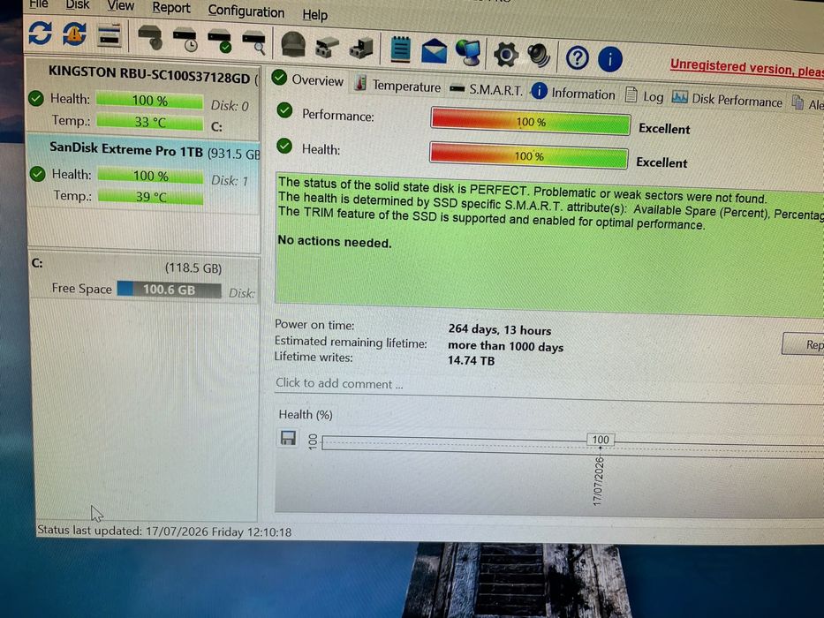Click the 'Disk: 0' label
Image resolution: width=824 pixels, height=618 pixels.
229,106
